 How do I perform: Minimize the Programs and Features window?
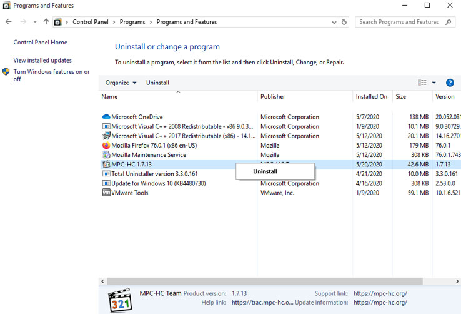[405, 5]
